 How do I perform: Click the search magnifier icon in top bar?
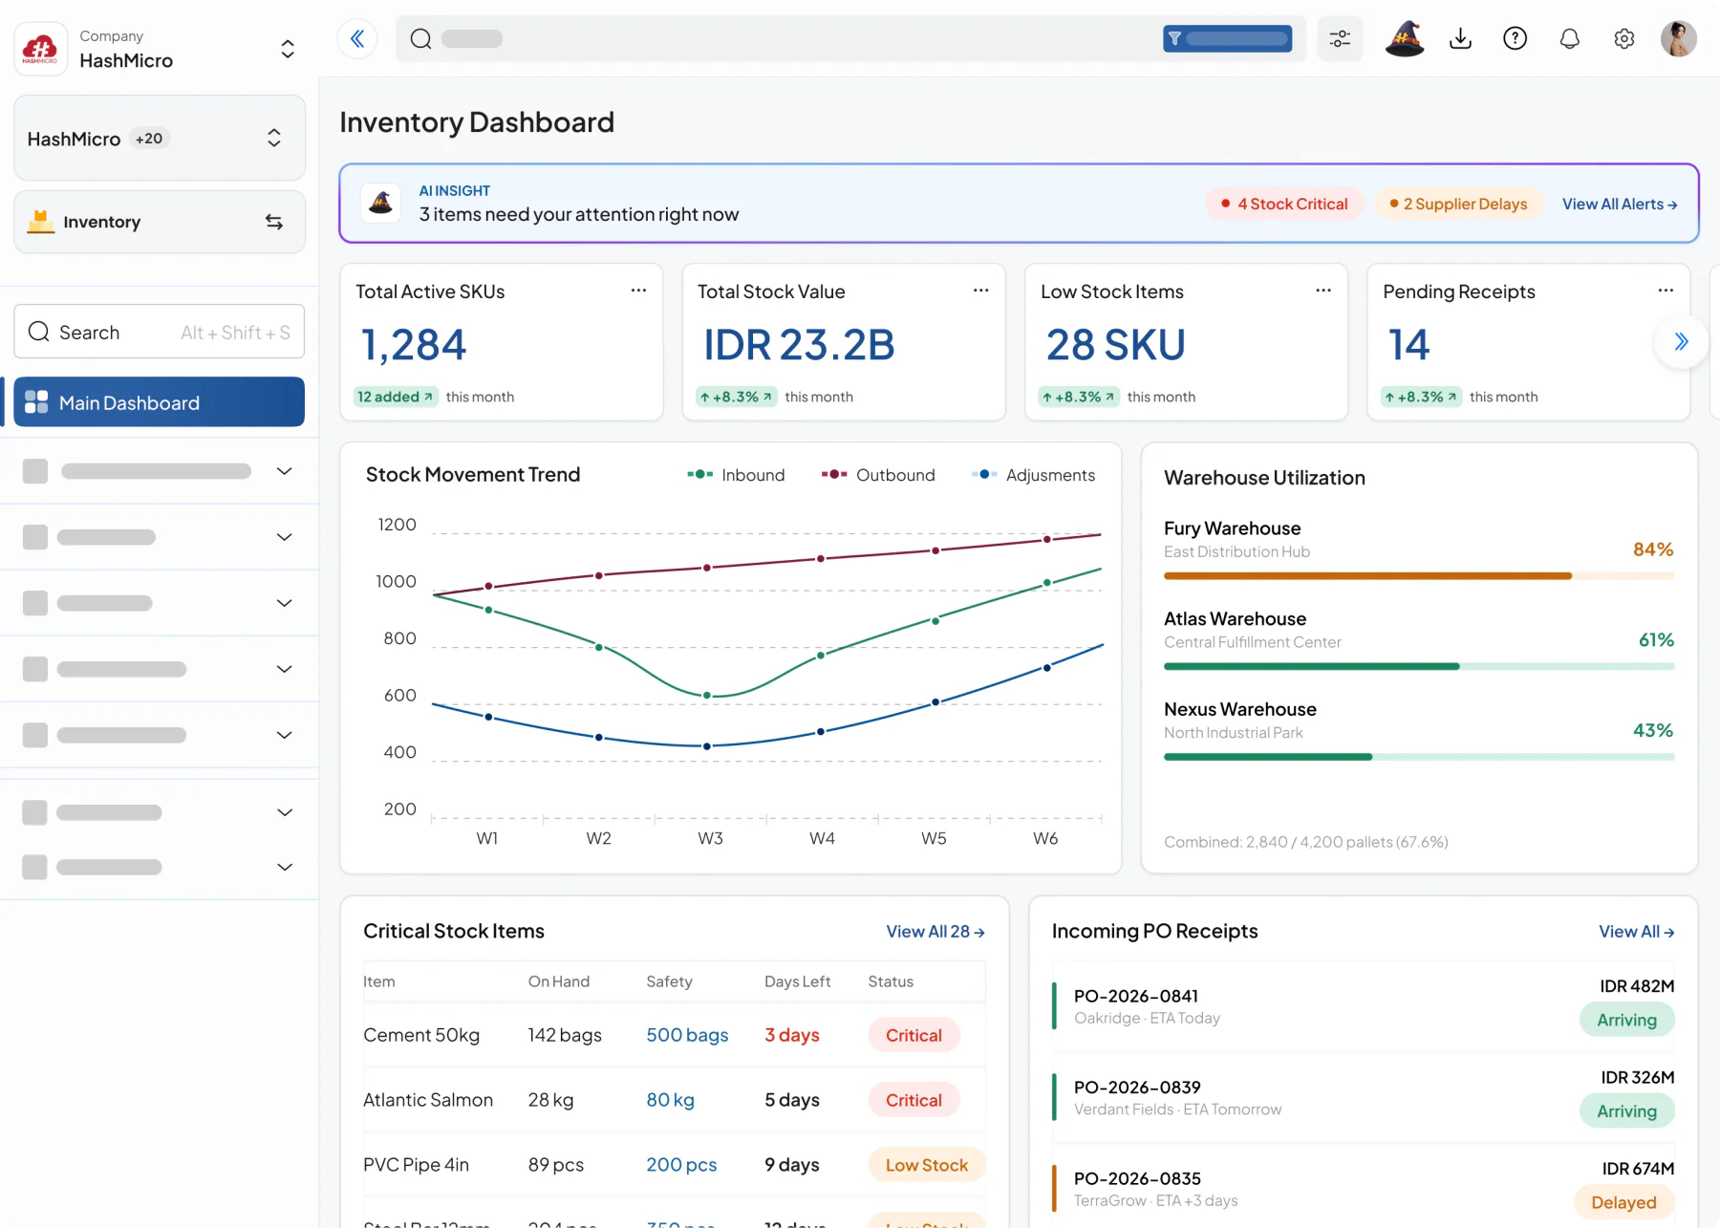coord(420,39)
